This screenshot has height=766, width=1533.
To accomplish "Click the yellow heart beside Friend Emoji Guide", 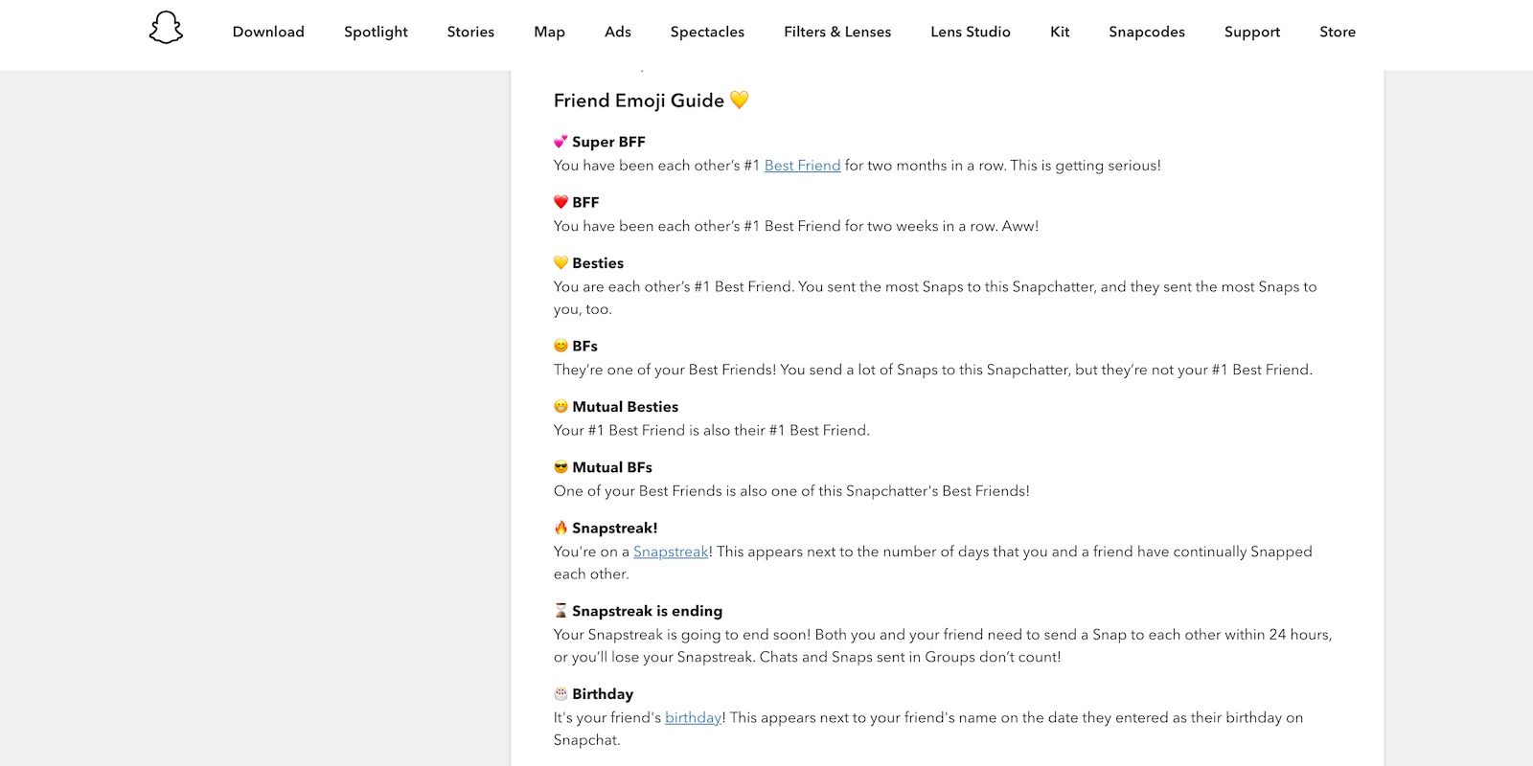I will click(x=739, y=100).
